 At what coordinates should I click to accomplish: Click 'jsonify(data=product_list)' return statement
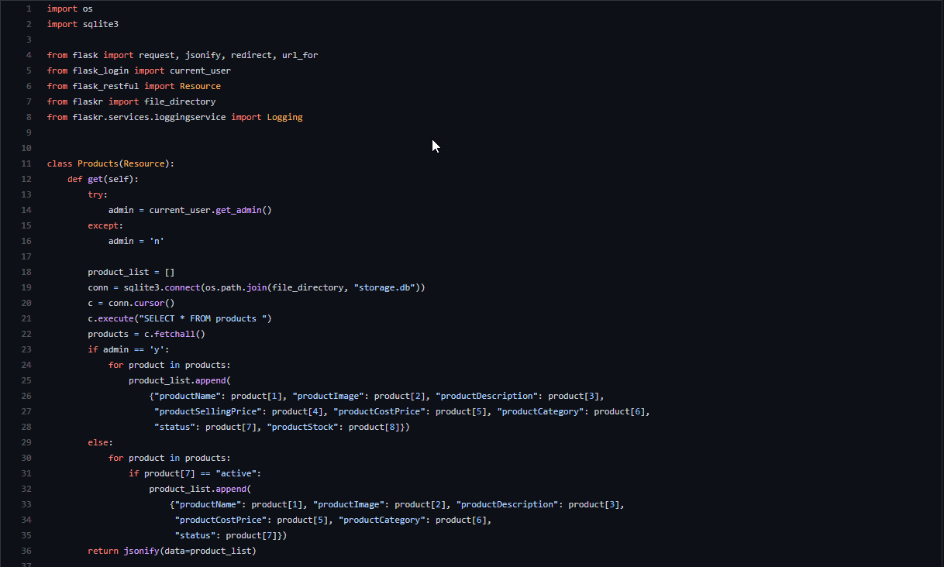[190, 551]
